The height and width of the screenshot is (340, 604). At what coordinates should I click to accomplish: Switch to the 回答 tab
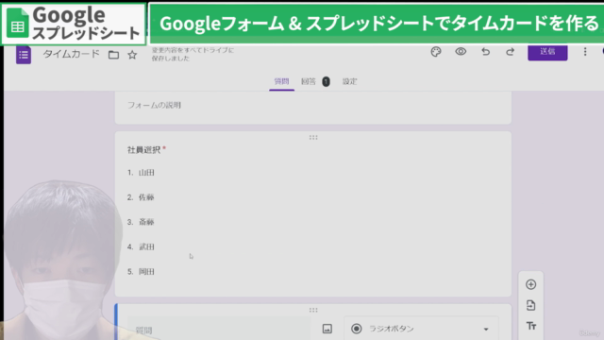pyautogui.click(x=315, y=81)
